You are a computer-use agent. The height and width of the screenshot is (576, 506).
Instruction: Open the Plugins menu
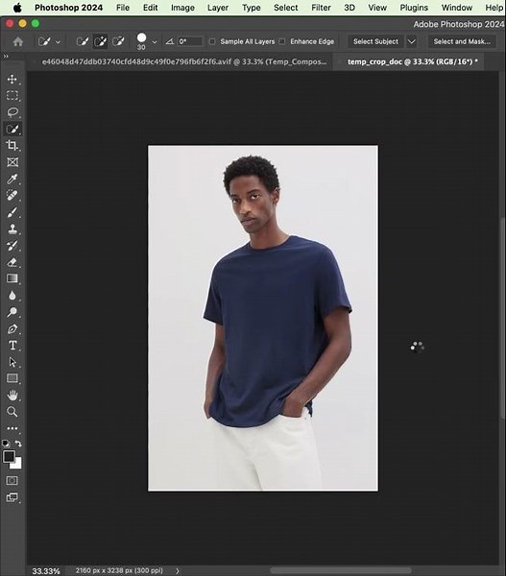click(x=414, y=8)
